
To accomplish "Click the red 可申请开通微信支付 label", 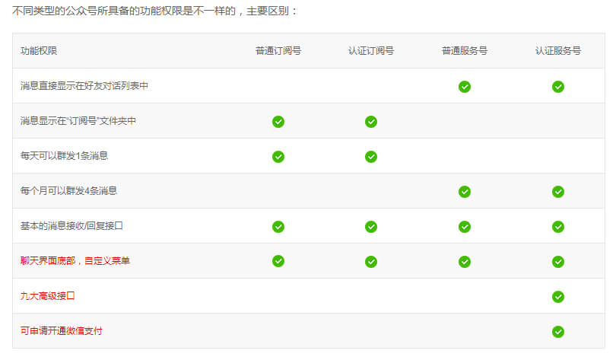I will pos(62,330).
